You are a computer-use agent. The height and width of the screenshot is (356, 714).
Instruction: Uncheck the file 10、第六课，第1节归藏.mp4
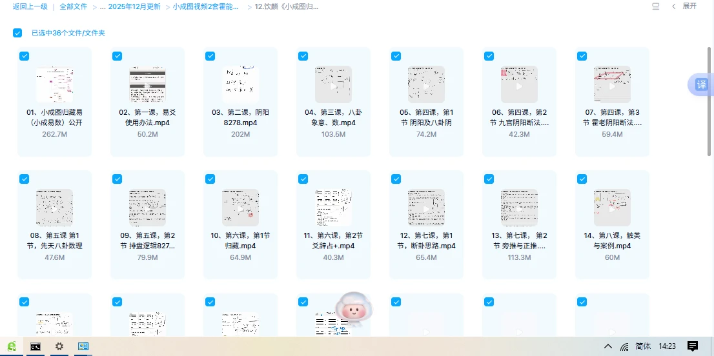[x=210, y=179]
